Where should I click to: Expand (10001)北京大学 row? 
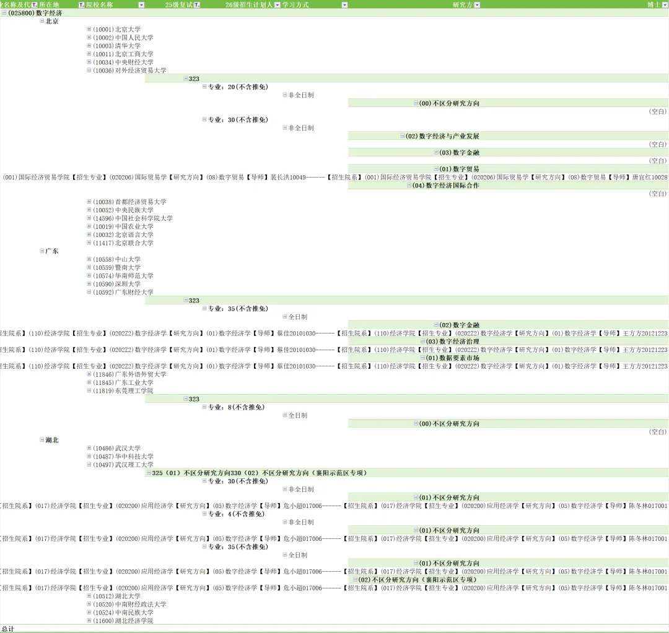(x=89, y=29)
